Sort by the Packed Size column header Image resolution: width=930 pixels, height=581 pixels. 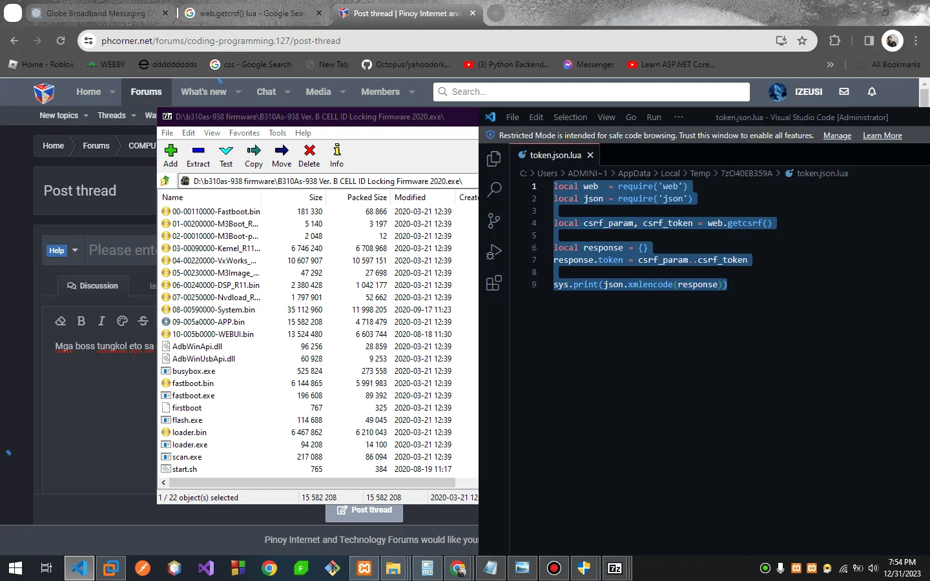[x=367, y=198]
